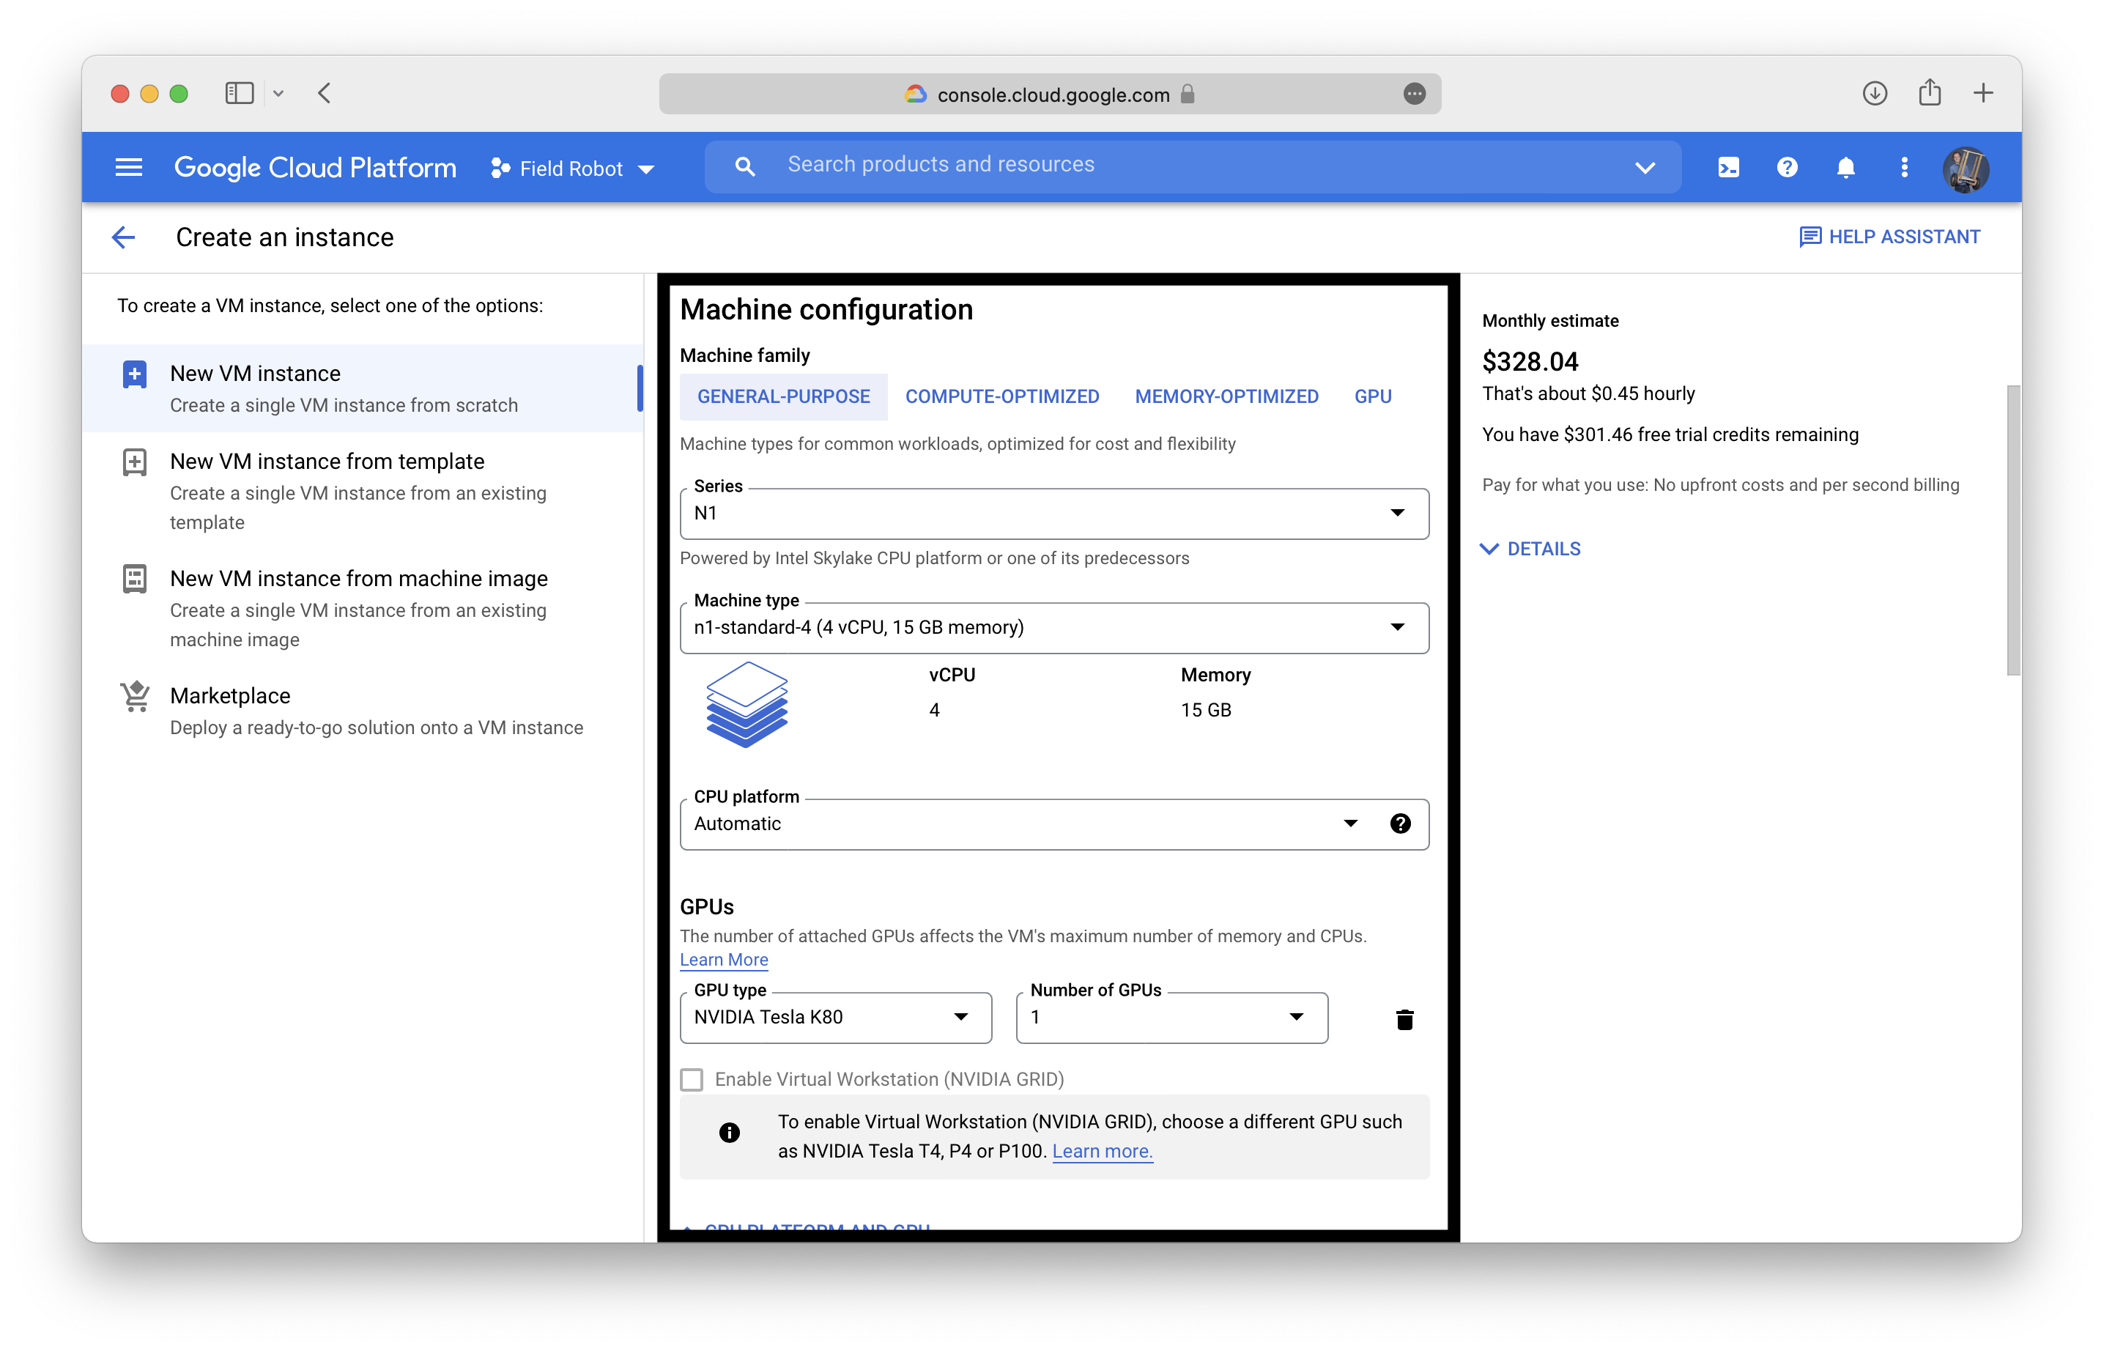Go back using the blue arrow
The image size is (2104, 1351).
(x=124, y=237)
